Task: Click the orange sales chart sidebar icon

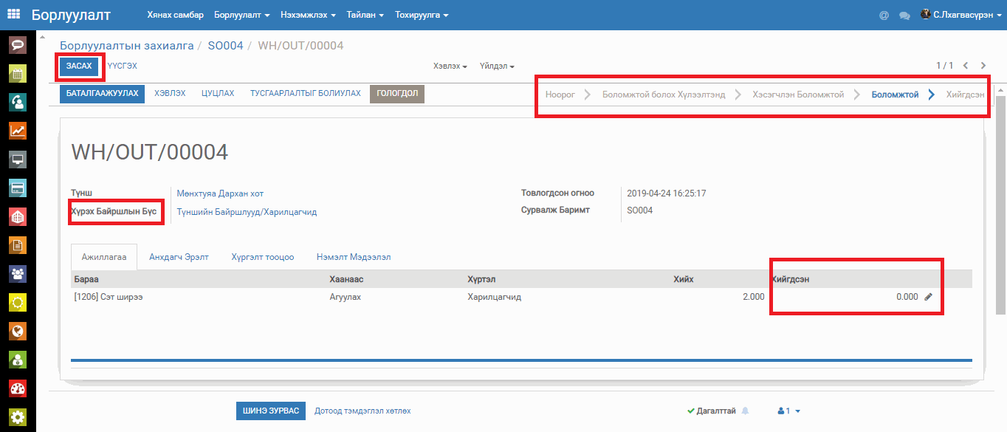Action: tap(18, 131)
